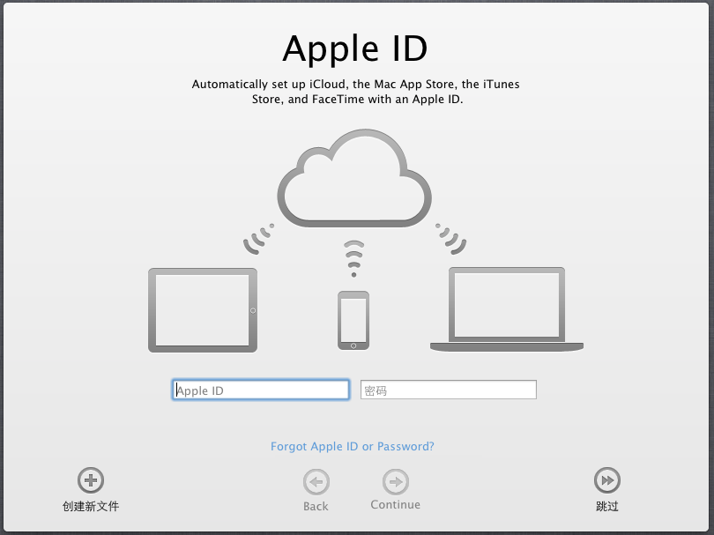Click the Wi-Fi signal above the iPhone

(353, 256)
